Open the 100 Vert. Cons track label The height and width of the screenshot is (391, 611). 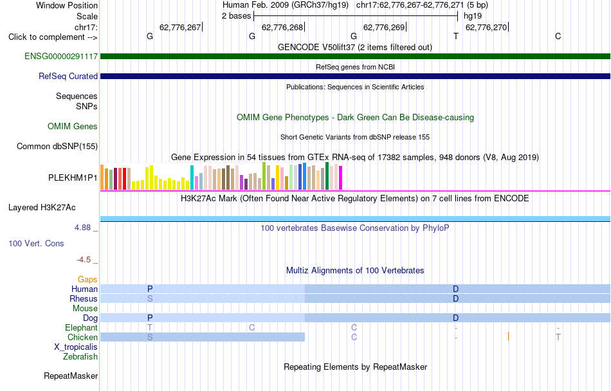tap(36, 243)
